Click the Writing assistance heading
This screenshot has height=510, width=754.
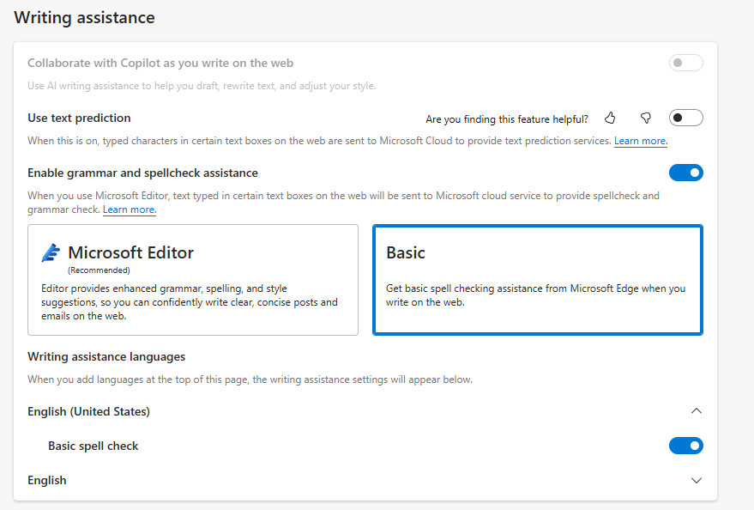click(85, 18)
